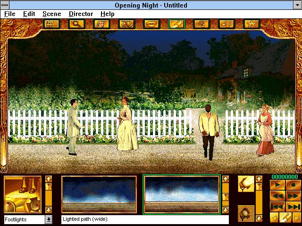Image resolution: width=302 pixels, height=226 pixels.
Task: Select the woman in the cream gown
Action: click(127, 124)
